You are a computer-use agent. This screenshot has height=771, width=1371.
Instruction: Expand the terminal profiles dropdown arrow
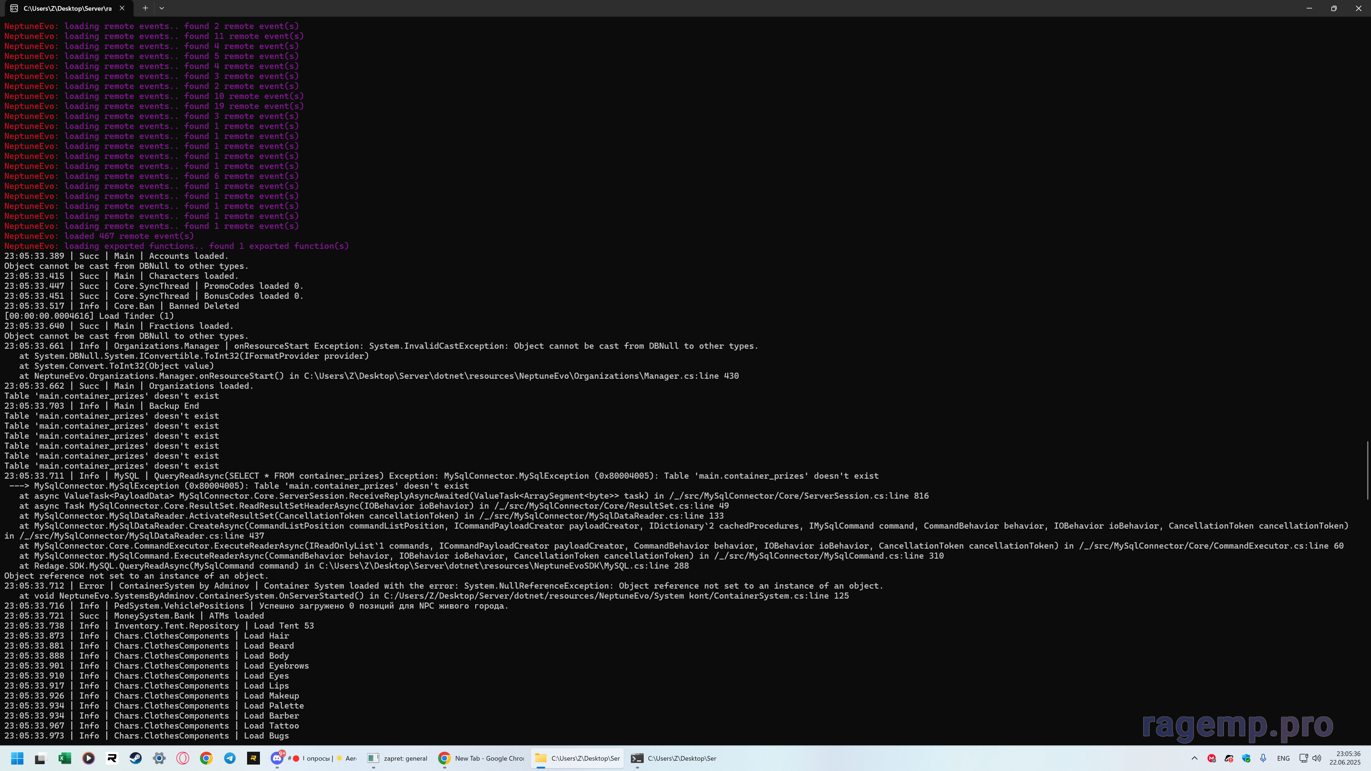pos(162,8)
